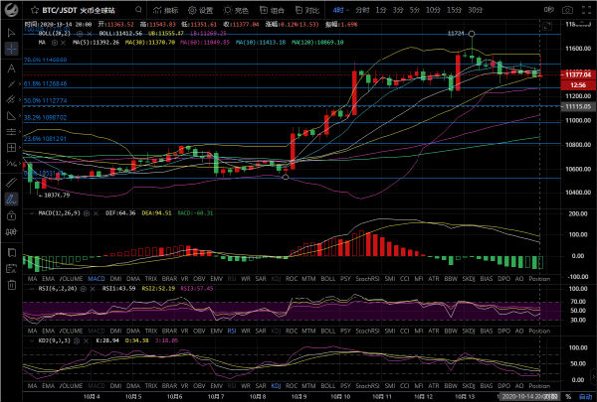The width and height of the screenshot is (597, 402).
Task: Open the symbol search magnifier
Action: [138, 10]
